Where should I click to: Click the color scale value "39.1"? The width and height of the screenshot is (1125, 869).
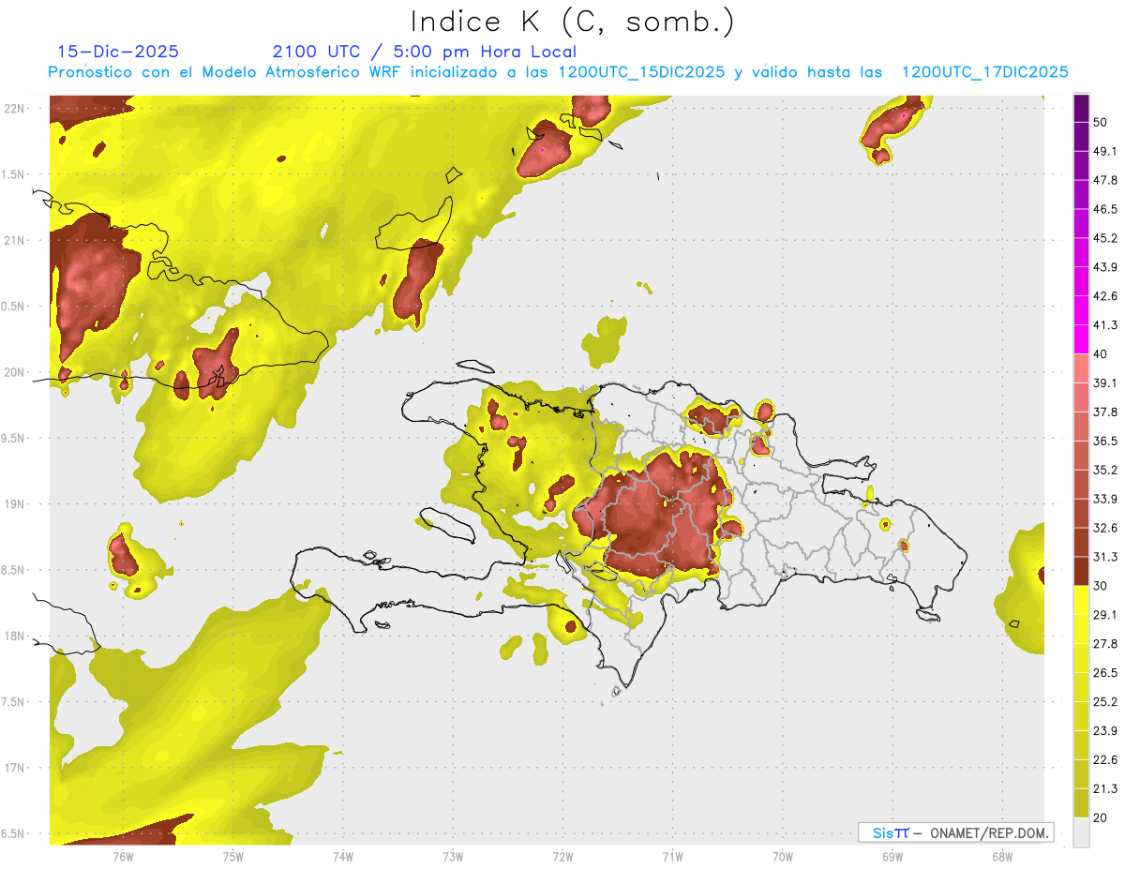coord(1105,383)
